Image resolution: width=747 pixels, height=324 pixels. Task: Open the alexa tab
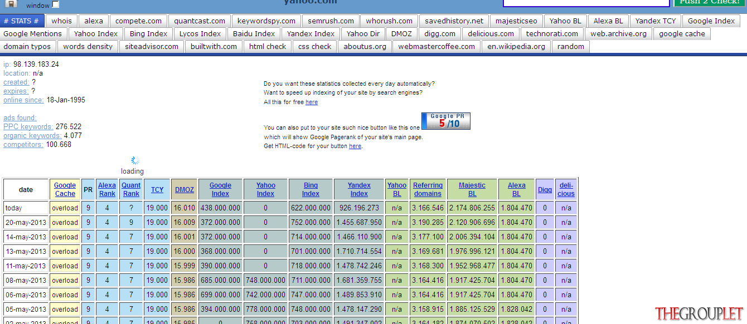(x=94, y=21)
